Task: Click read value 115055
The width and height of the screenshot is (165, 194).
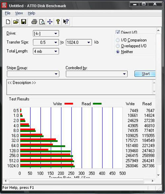Action: pos(148,136)
